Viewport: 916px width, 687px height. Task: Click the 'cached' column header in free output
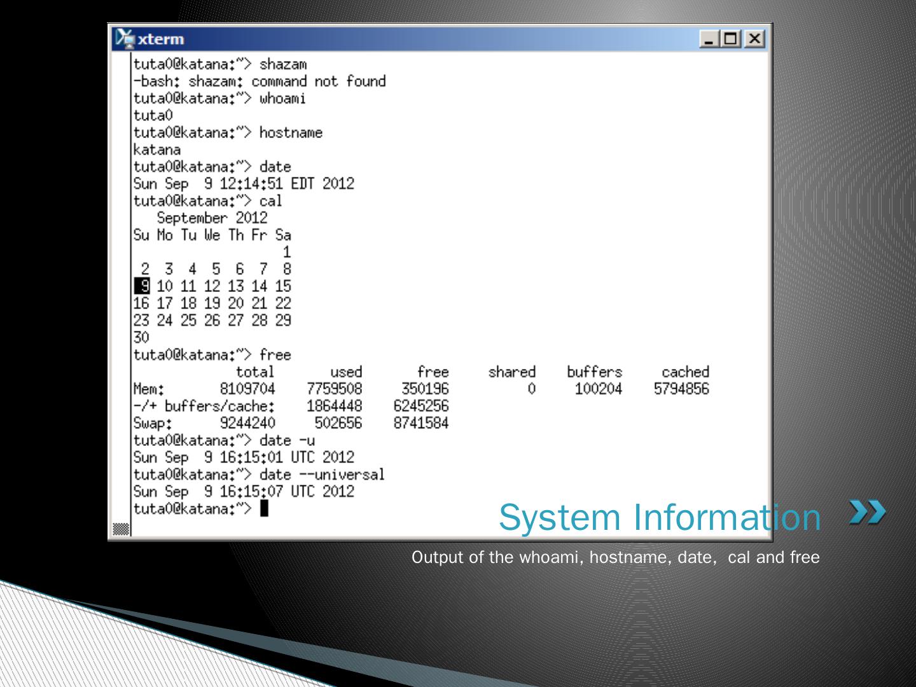685,372
